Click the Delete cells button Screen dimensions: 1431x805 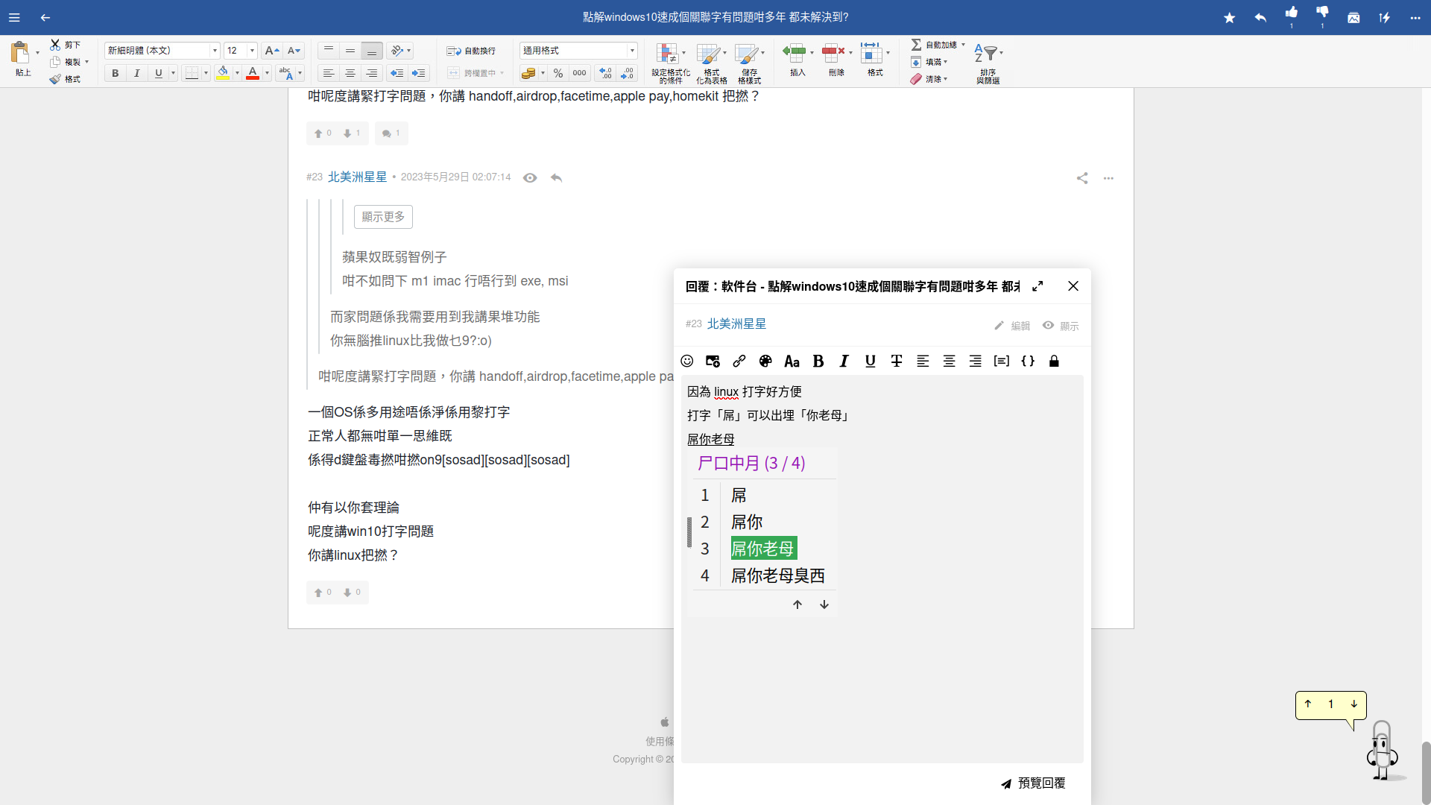click(836, 60)
